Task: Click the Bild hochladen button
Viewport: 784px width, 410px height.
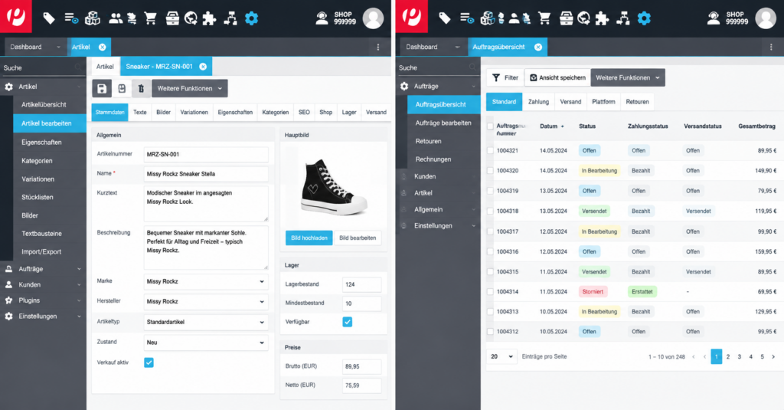Action: 309,238
